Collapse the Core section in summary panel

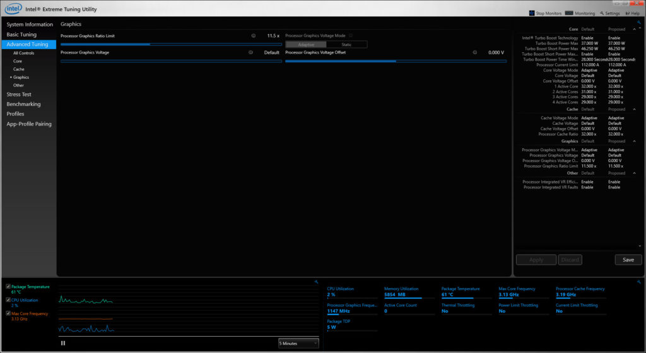634,29
